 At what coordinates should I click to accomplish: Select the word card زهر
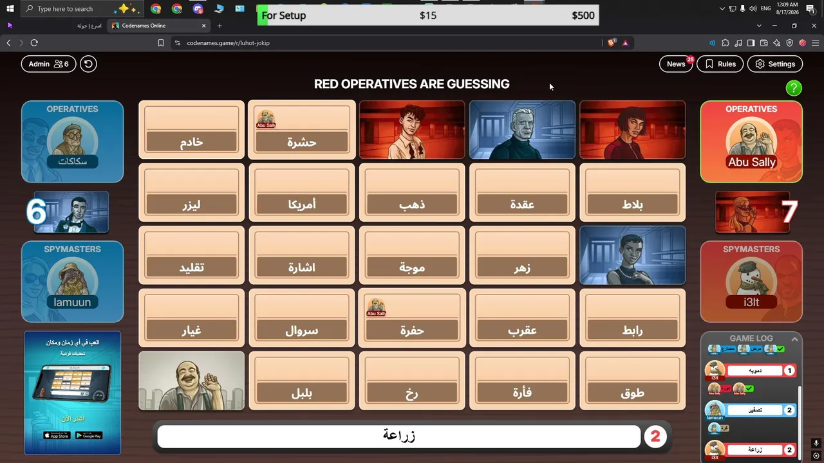point(522,255)
